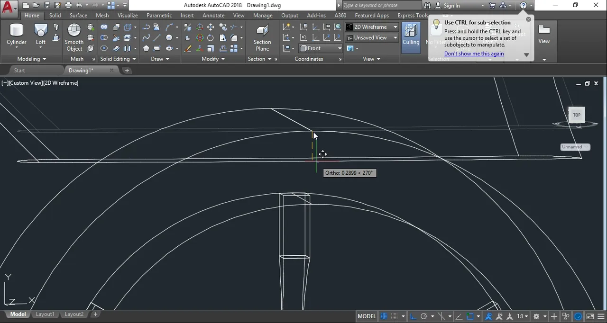Toggle Hardware Acceleration in status bar
Screen dimensions: 607x323
(579, 316)
